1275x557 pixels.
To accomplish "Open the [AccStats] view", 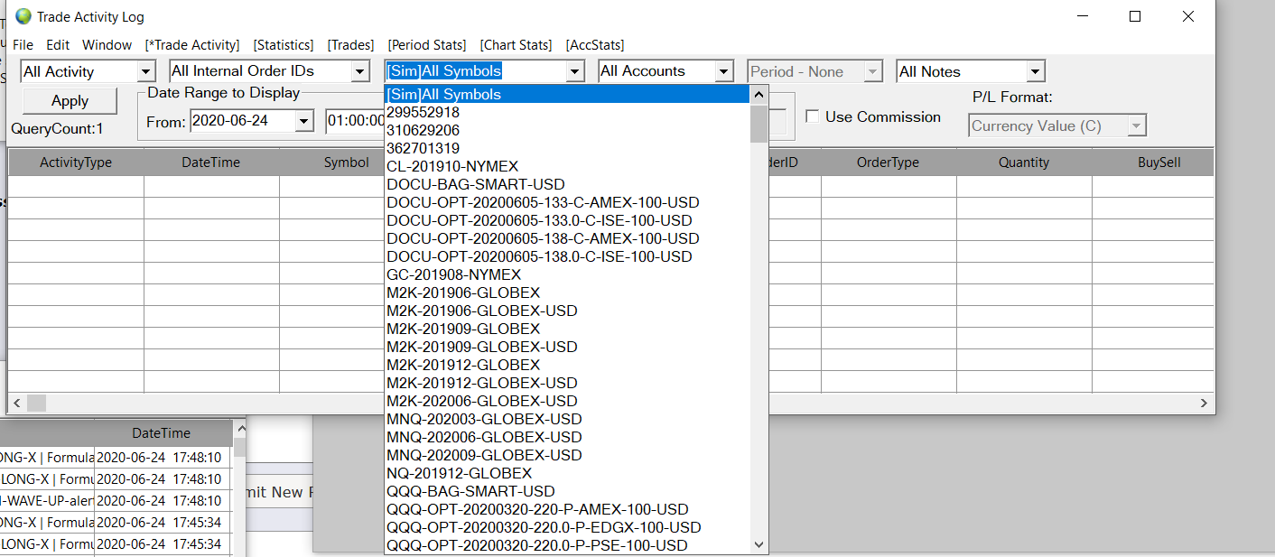I will [595, 44].
